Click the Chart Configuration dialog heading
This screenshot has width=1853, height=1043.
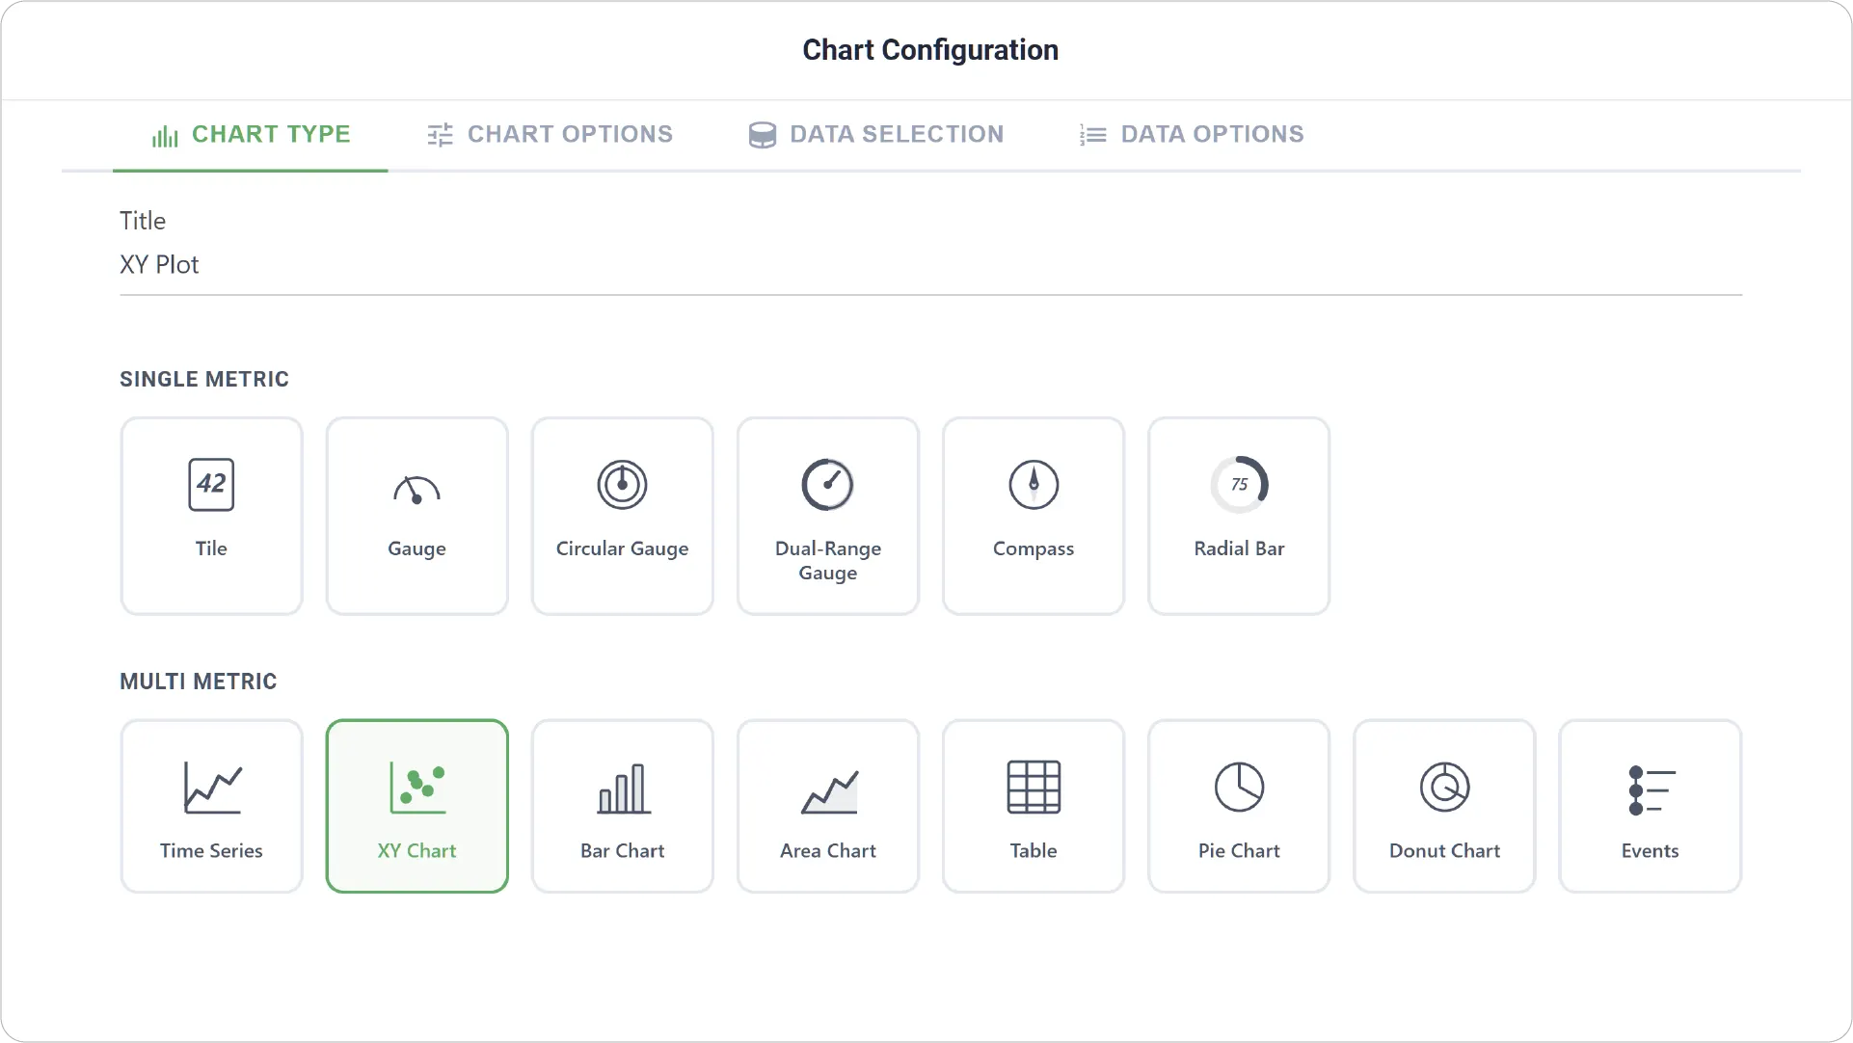point(930,50)
